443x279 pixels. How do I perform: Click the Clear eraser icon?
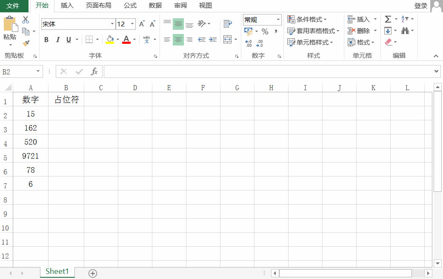(x=389, y=42)
